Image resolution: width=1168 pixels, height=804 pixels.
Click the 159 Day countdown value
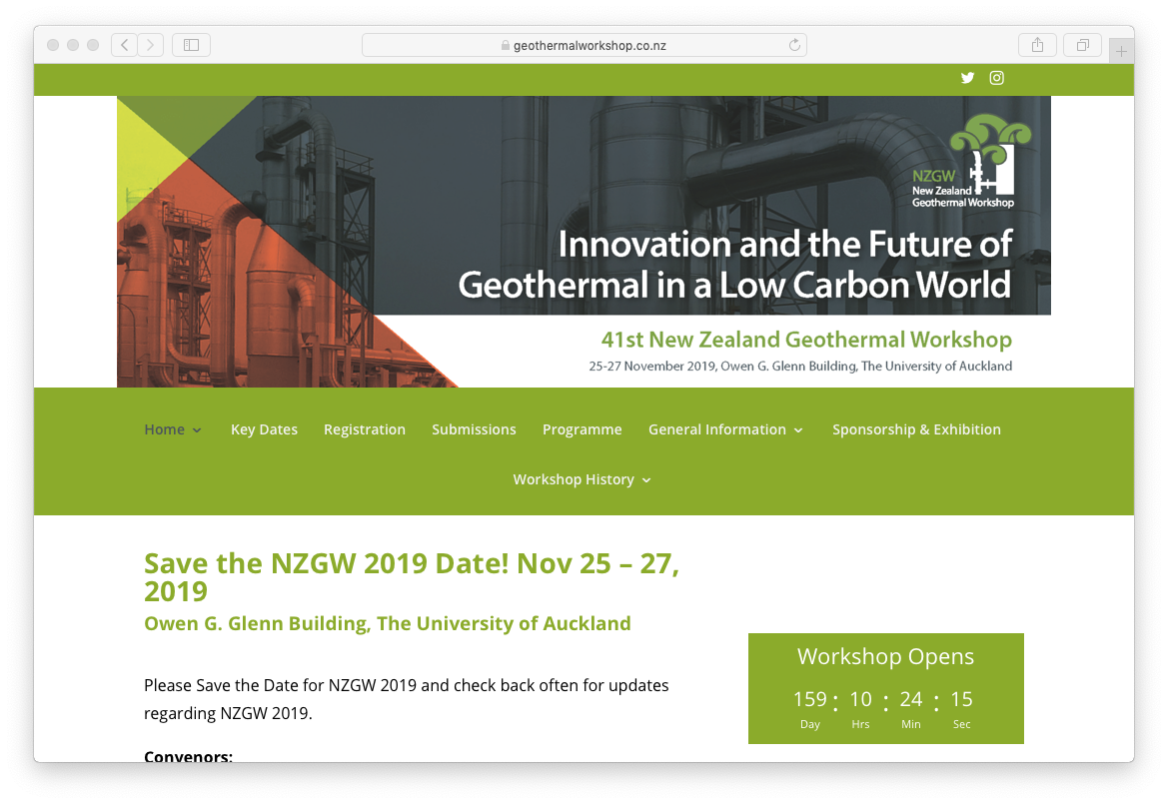(x=809, y=699)
